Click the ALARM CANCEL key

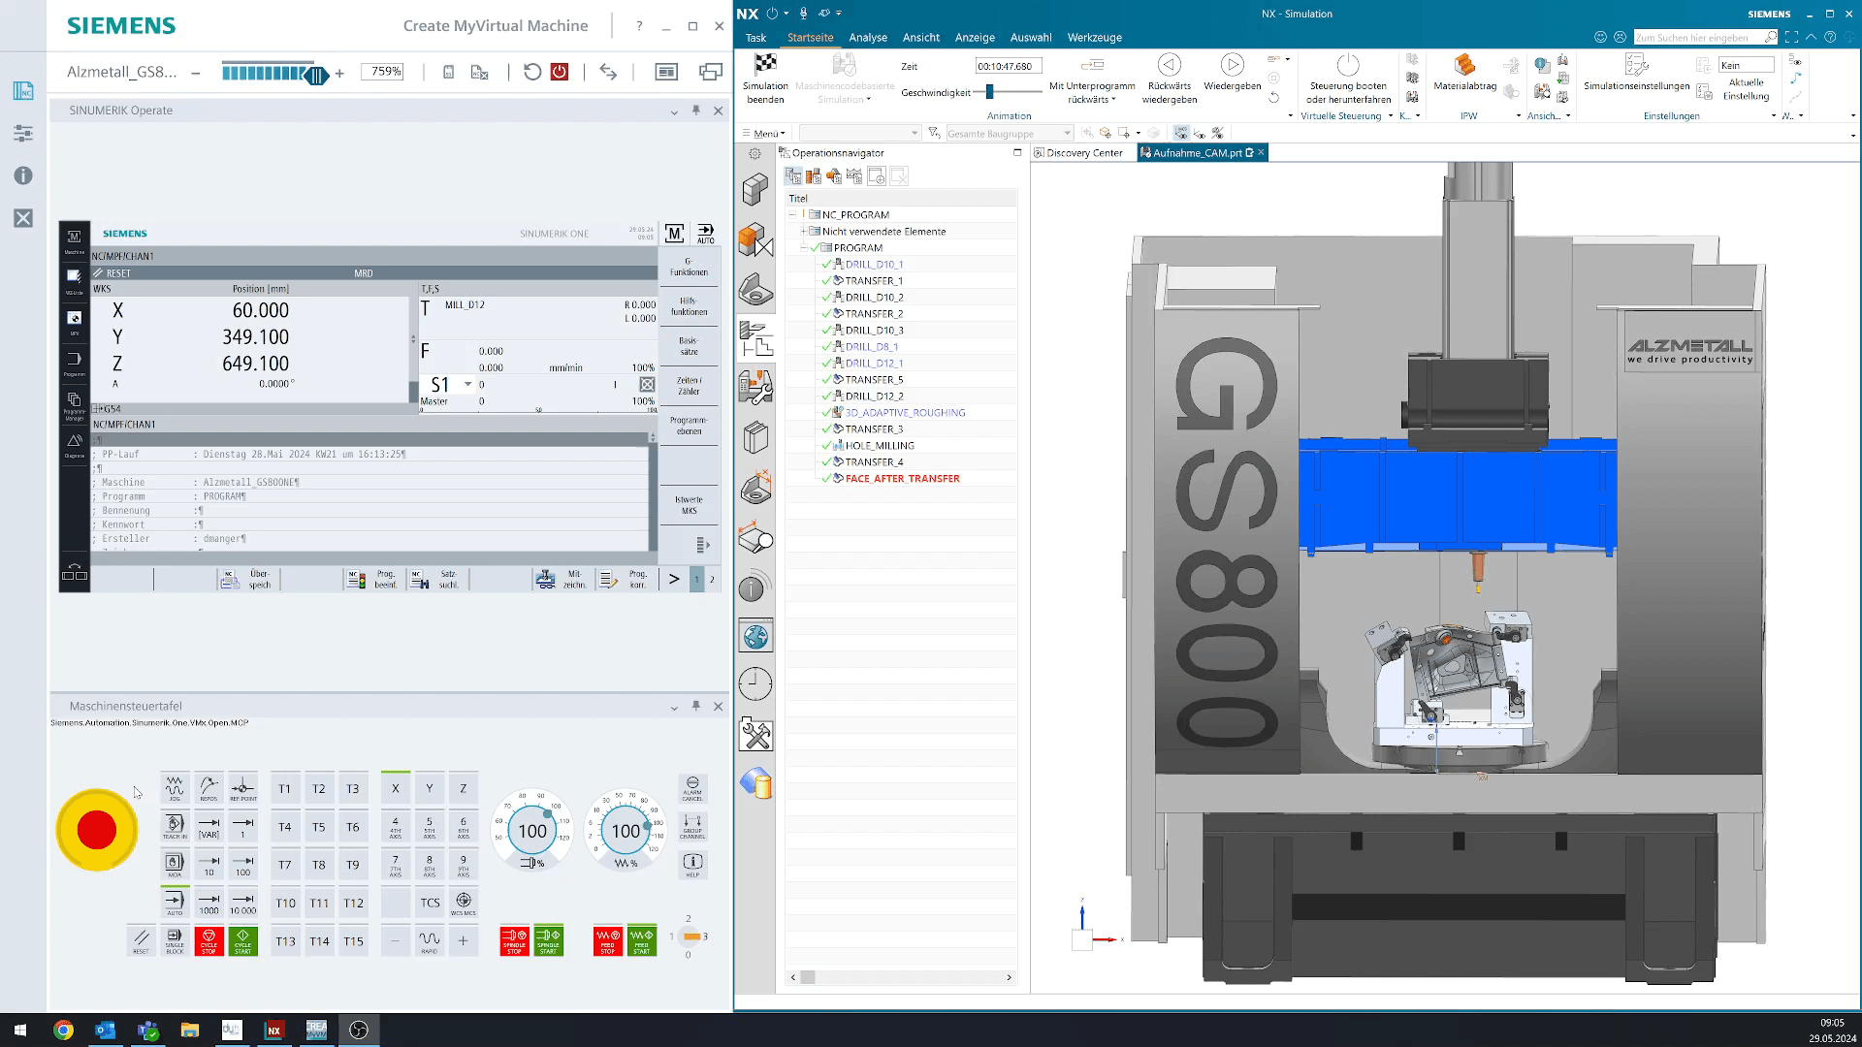(x=692, y=787)
